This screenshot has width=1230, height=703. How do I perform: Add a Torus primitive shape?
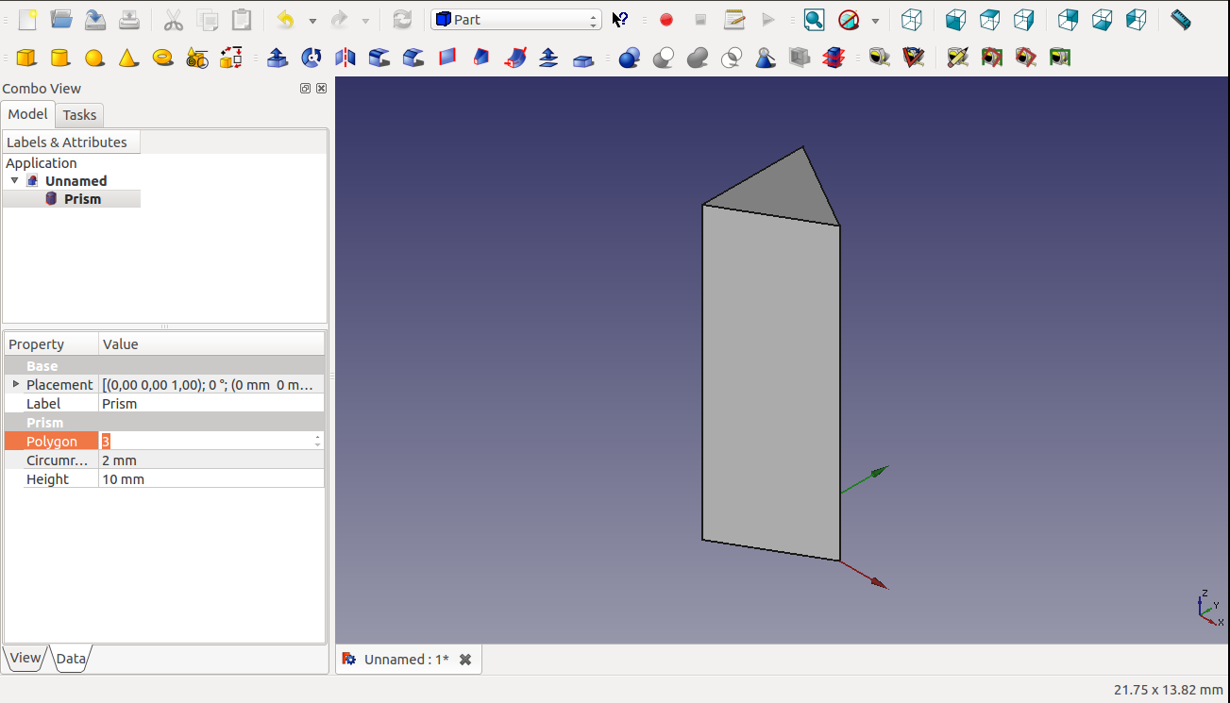click(162, 59)
